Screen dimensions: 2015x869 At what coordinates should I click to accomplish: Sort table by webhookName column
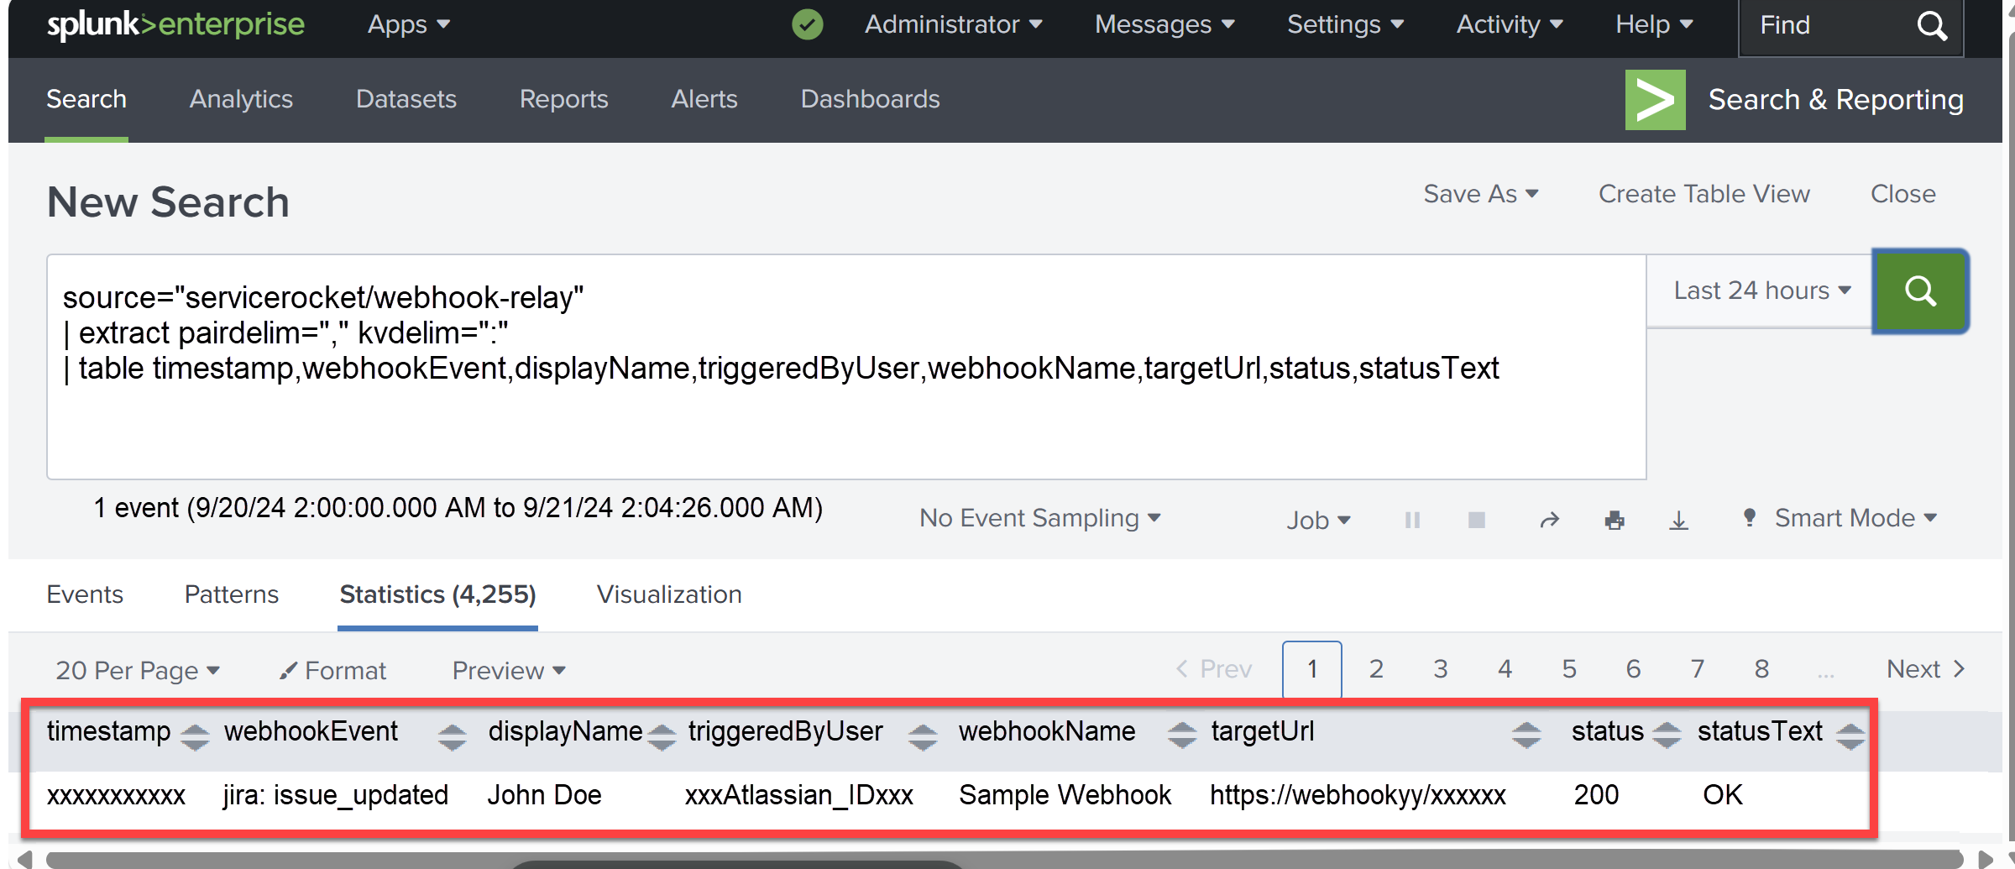[1182, 736]
